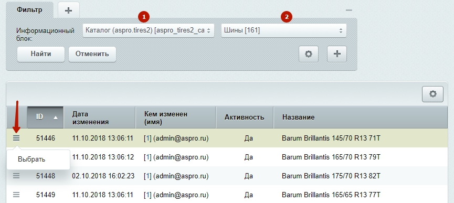Image resolution: width=454 pixels, height=203 pixels.
Task: Choose Выбрать from the row menu
Action: 31,159
